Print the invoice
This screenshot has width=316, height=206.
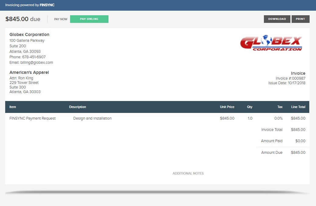[x=300, y=19]
